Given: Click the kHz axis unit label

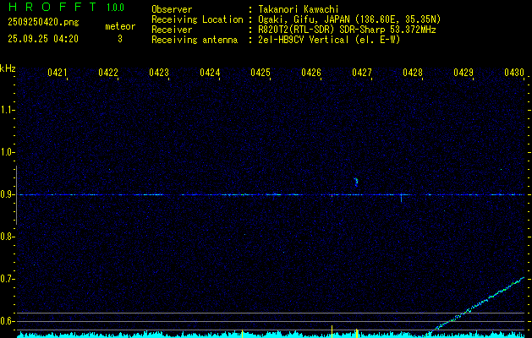Looking at the screenshot, I should (8, 68).
